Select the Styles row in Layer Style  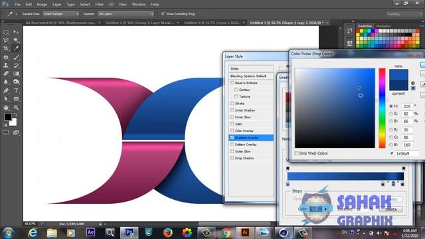[x=251, y=68]
